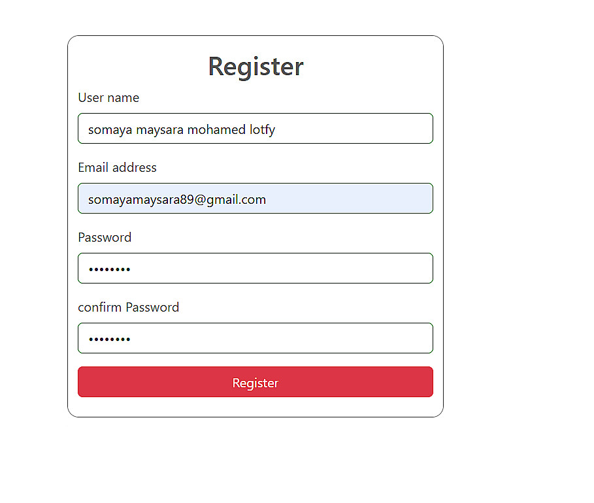Click the word 'lotfy' in User name field

click(x=262, y=130)
